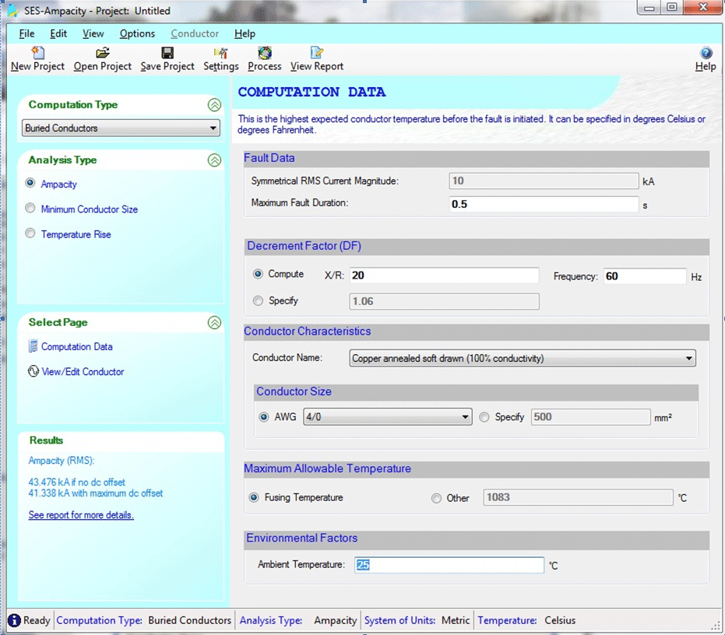Click the Analysis Type status bar entry
Image resolution: width=725 pixels, height=635 pixels.
(298, 620)
